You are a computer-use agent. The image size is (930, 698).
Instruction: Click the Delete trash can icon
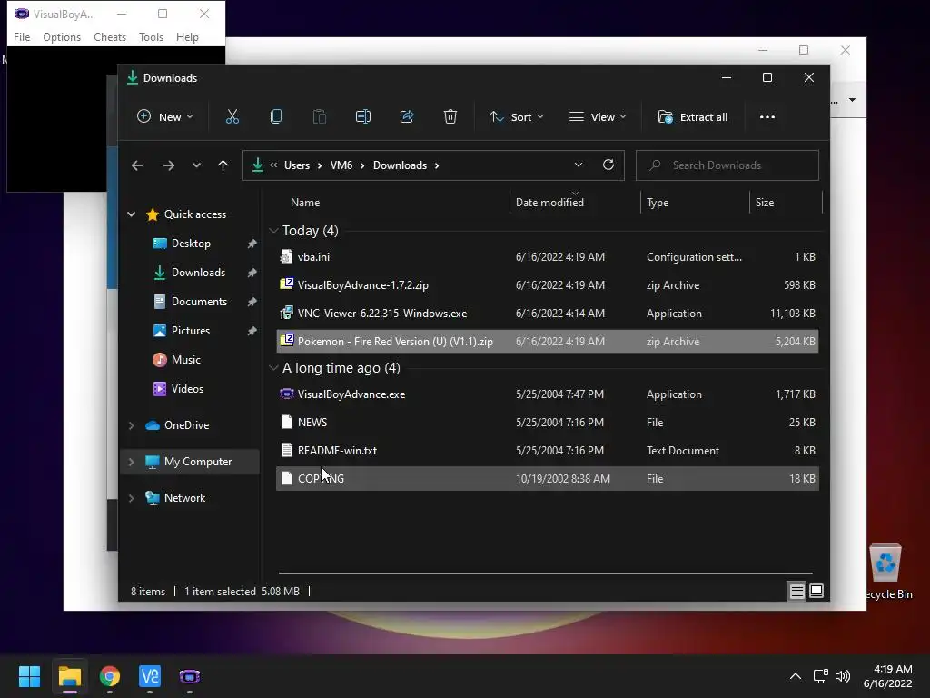(x=450, y=117)
